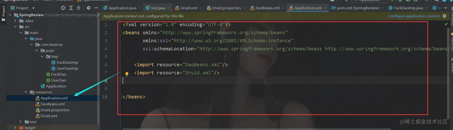The width and height of the screenshot is (453, 130).
Task: Close the test.java tab
Action: [x=169, y=8]
